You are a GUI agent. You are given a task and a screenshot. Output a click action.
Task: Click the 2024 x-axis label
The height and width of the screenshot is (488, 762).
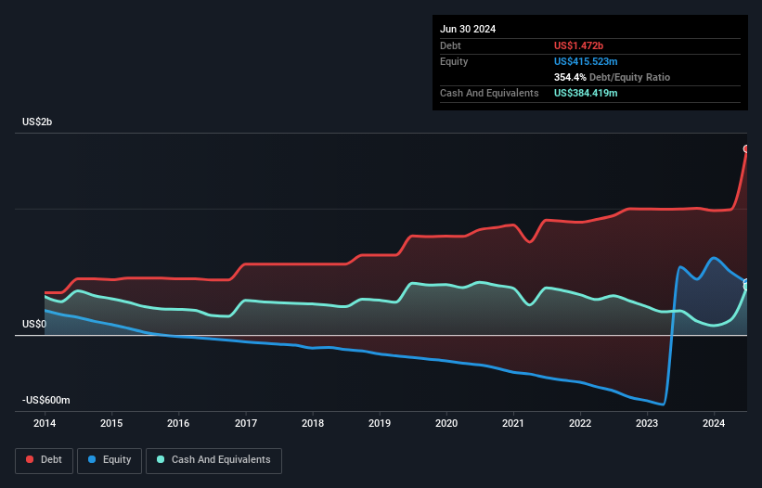714,422
